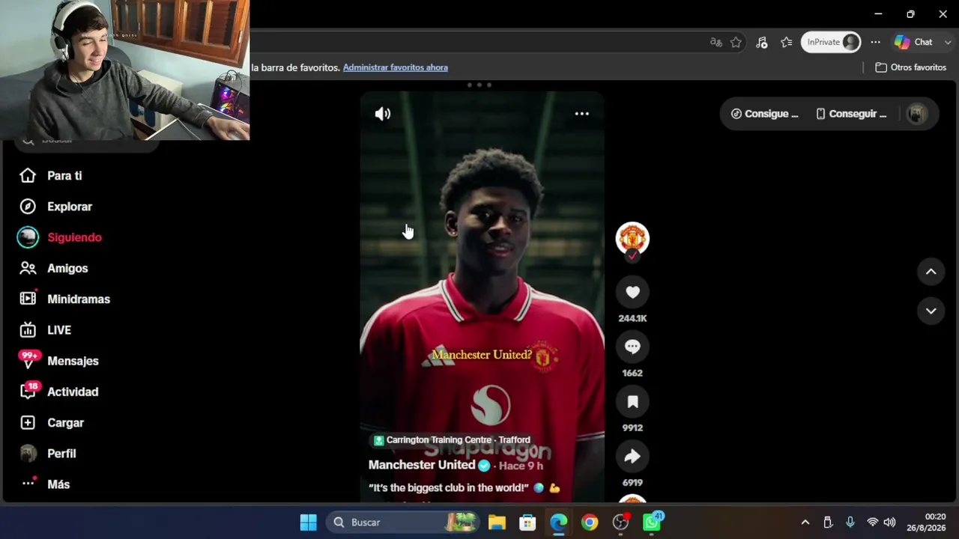Open Google Chrome from the taskbar
The height and width of the screenshot is (539, 959).
[590, 523]
